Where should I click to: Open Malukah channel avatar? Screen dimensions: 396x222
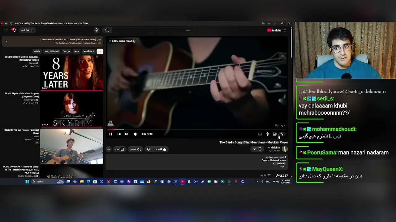tap(285, 149)
